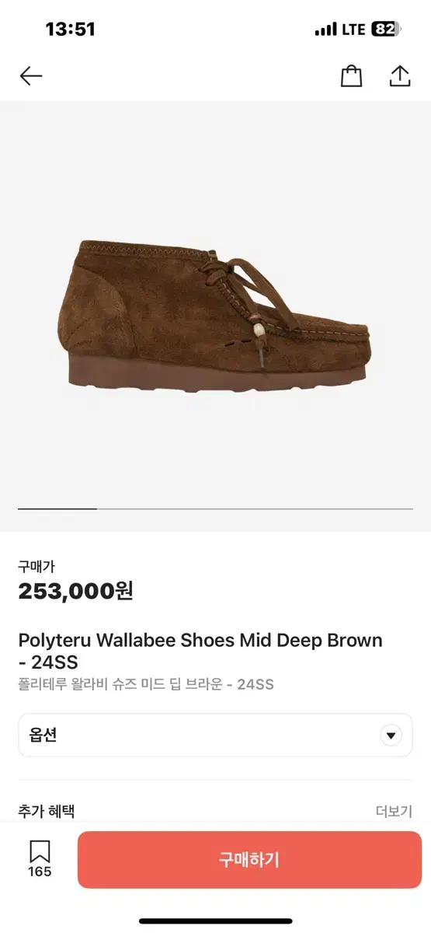
Task: Tap the back arrow icon
Action: click(31, 75)
